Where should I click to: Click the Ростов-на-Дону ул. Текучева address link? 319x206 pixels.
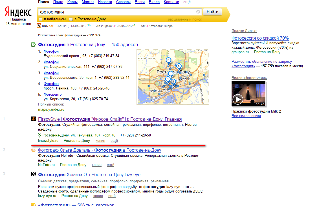[x=79, y=135]
